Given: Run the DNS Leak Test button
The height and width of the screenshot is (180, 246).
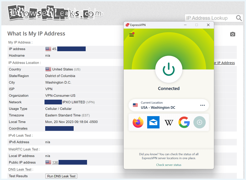Looking at the screenshot, I should tap(61, 176).
